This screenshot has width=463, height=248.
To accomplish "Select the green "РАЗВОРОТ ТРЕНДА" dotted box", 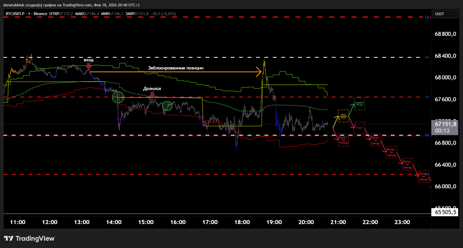I will tap(359, 104).
